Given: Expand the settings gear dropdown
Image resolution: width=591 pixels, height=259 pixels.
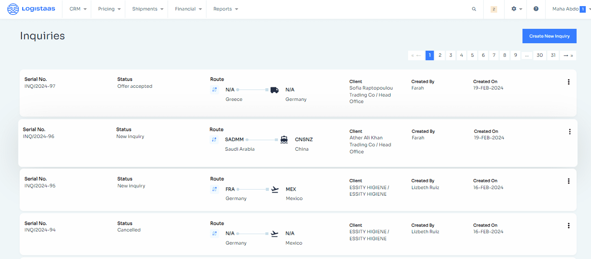Looking at the screenshot, I should (516, 9).
